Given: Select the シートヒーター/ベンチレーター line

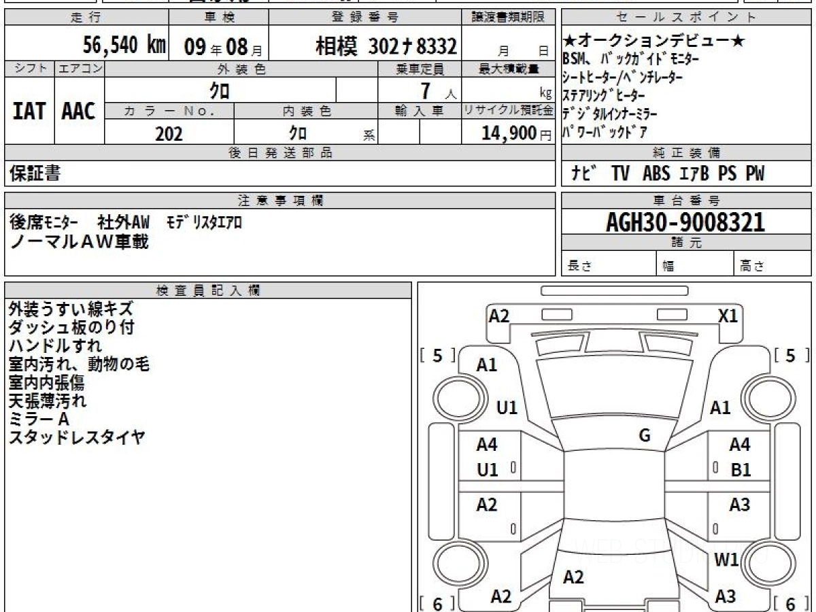Looking at the screenshot, I should click(x=623, y=78).
